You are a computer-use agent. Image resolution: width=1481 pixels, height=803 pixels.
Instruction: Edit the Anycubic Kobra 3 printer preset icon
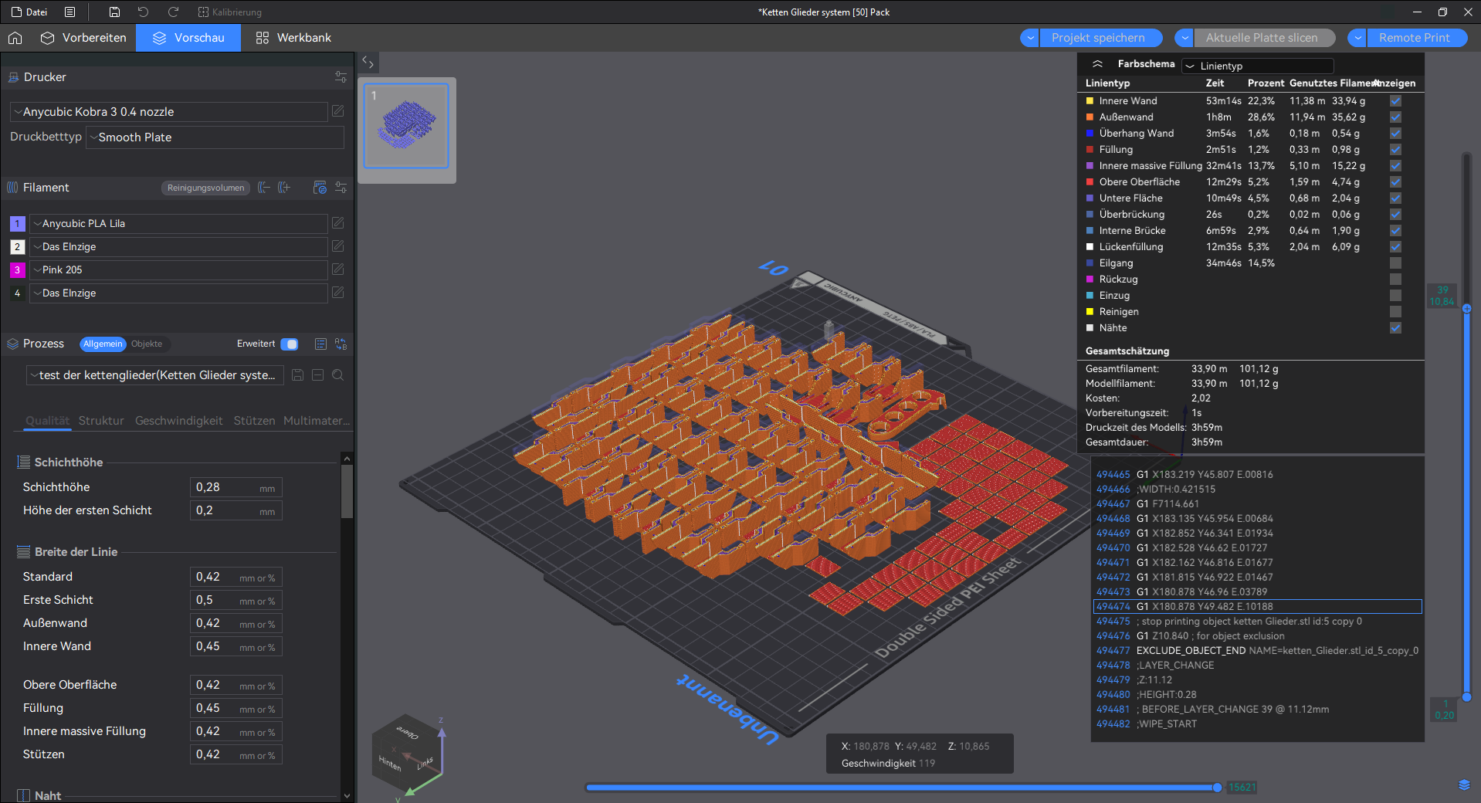coord(337,111)
